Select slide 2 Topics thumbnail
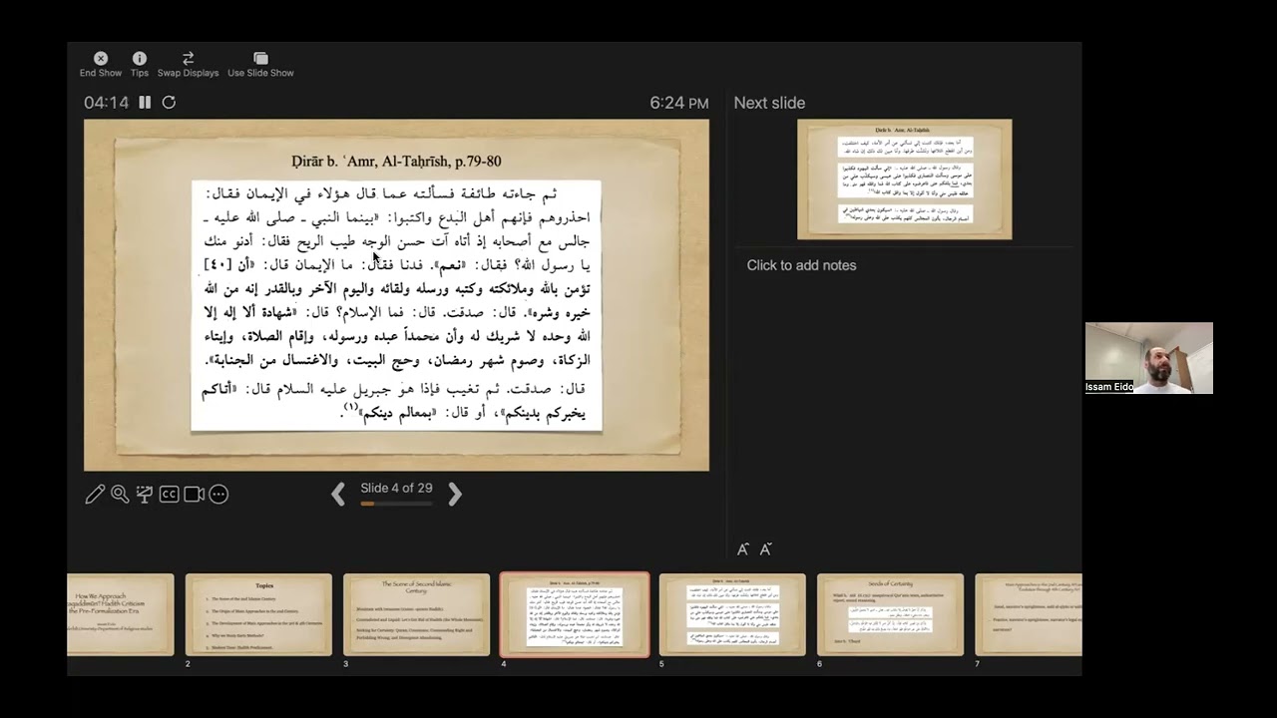The width and height of the screenshot is (1277, 718). (x=258, y=614)
